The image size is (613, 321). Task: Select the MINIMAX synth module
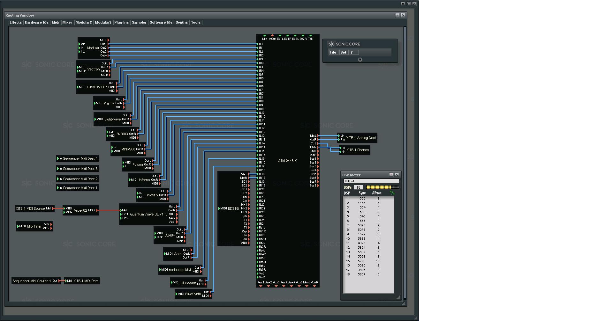[x=128, y=149]
